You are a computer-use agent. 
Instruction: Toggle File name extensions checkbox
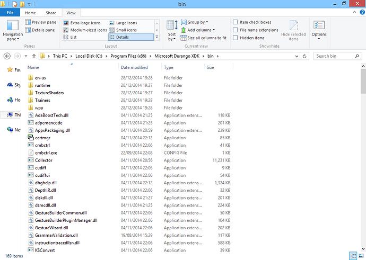(x=236, y=30)
